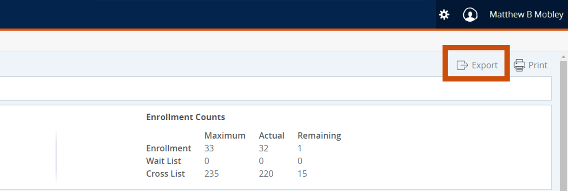The width and height of the screenshot is (568, 191).
Task: Click the Maximum column header
Action: click(225, 135)
